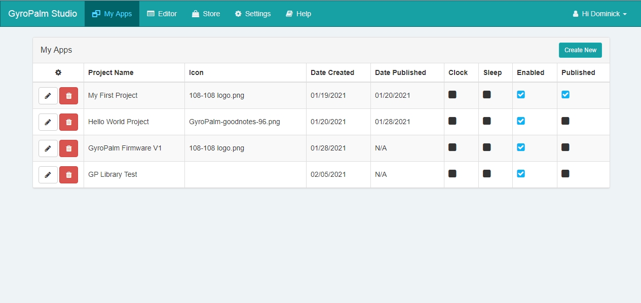Screen dimensions: 641x303
Task: Uncheck Enabled for My First Project
Action: tap(521, 94)
